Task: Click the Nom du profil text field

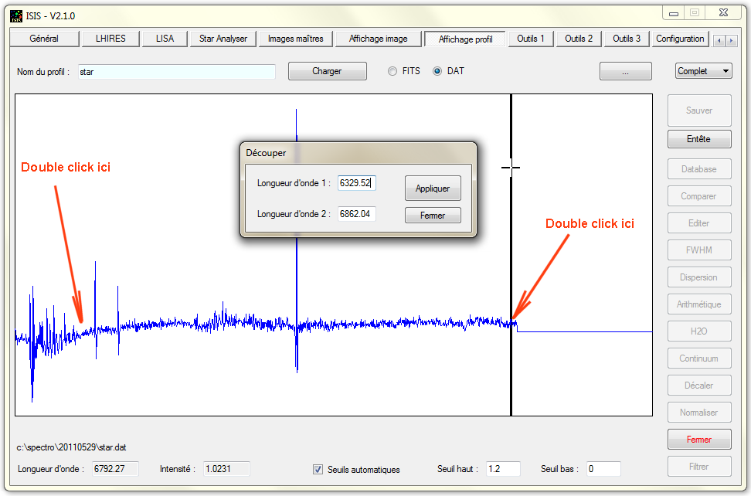Action: click(176, 72)
